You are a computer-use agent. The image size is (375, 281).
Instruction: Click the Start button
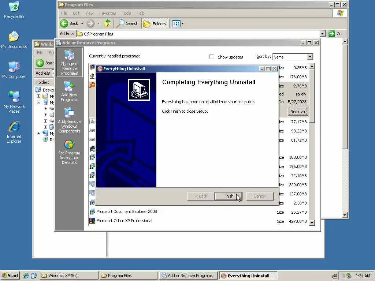click(10, 276)
